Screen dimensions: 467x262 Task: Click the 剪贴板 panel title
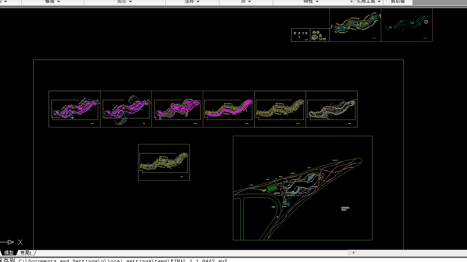397,2
